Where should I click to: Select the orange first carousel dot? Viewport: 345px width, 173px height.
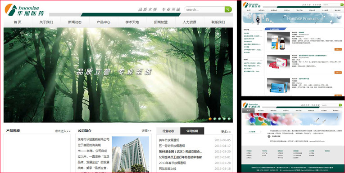click(x=210, y=119)
